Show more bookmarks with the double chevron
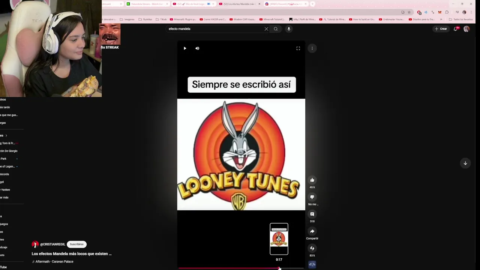 [x=441, y=19]
